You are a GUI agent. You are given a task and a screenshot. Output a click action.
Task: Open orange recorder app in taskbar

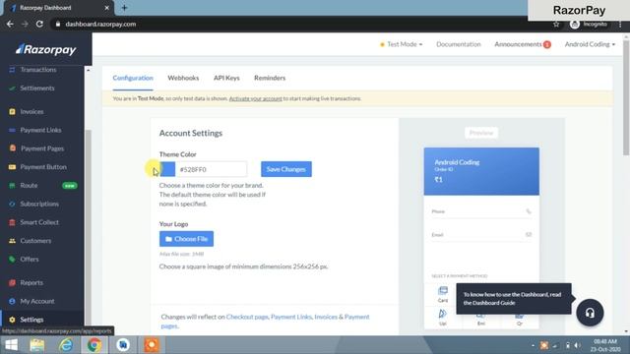click(152, 345)
